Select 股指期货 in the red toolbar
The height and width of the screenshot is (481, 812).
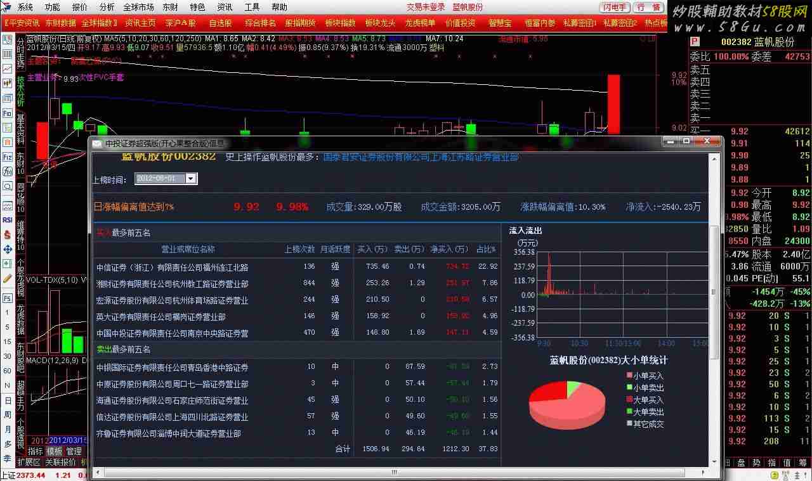301,23
